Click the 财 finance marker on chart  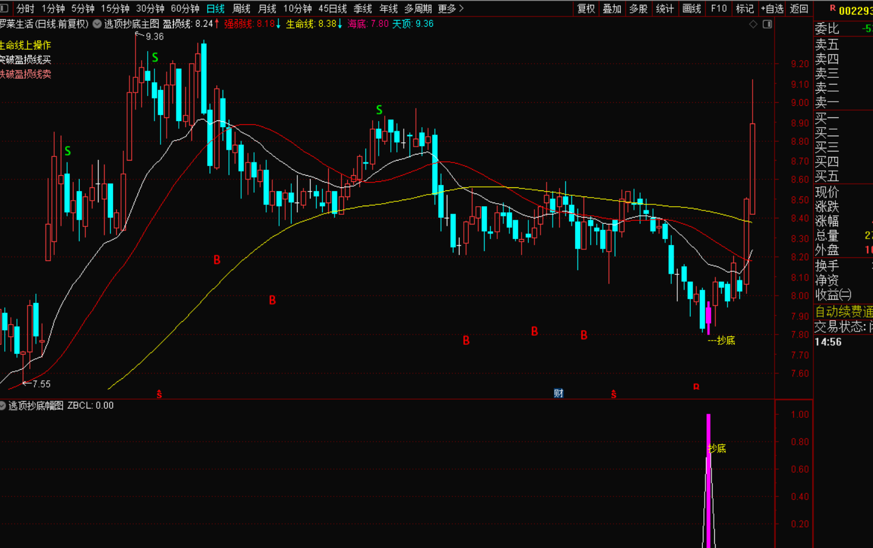(558, 394)
